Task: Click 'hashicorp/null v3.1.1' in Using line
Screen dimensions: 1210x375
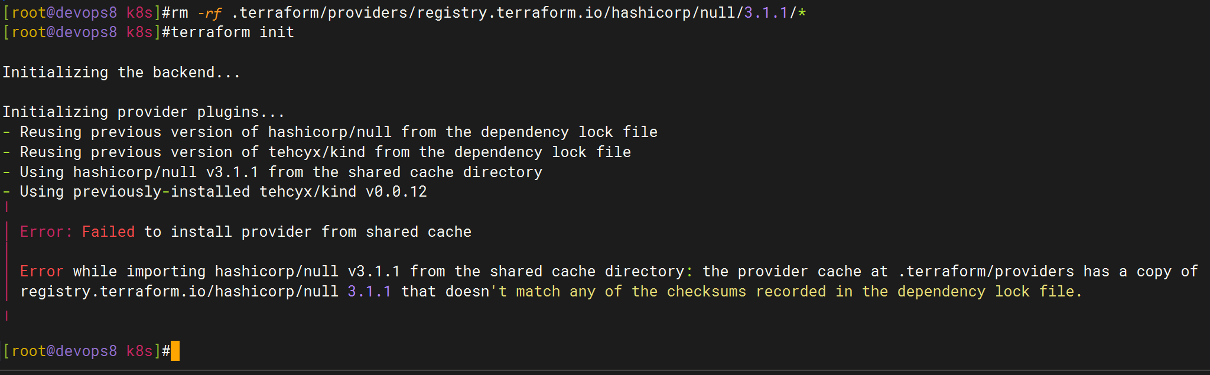Action: [166, 172]
